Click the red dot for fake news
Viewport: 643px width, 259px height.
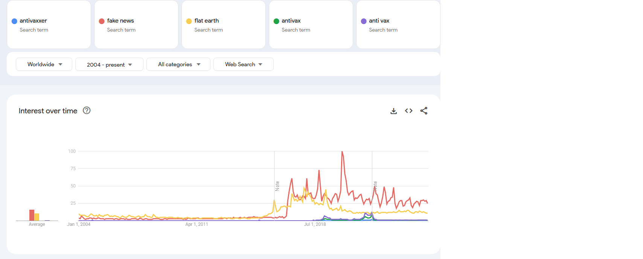pyautogui.click(x=102, y=21)
